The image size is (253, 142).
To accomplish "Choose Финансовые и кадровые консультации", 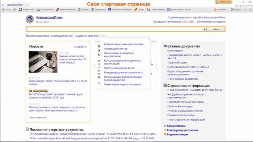I will pos(119,54).
